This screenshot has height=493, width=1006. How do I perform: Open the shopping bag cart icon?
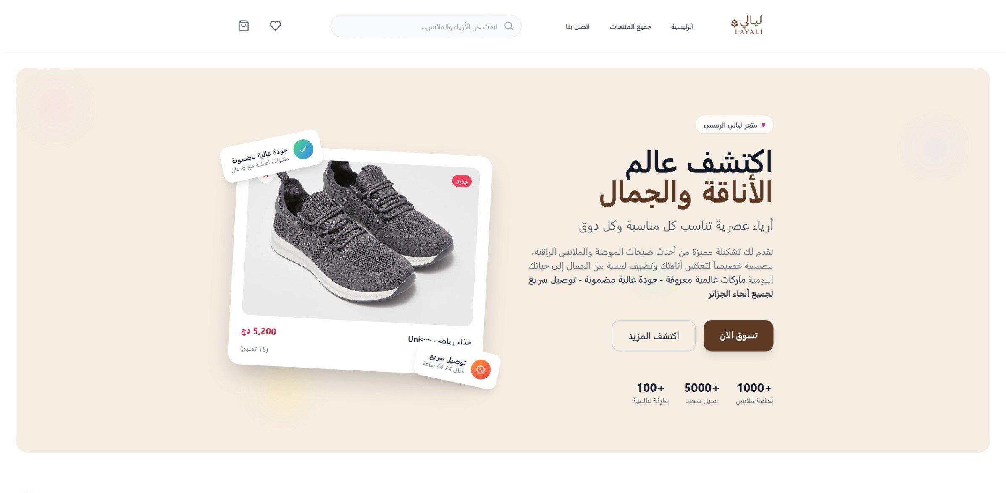(x=244, y=26)
